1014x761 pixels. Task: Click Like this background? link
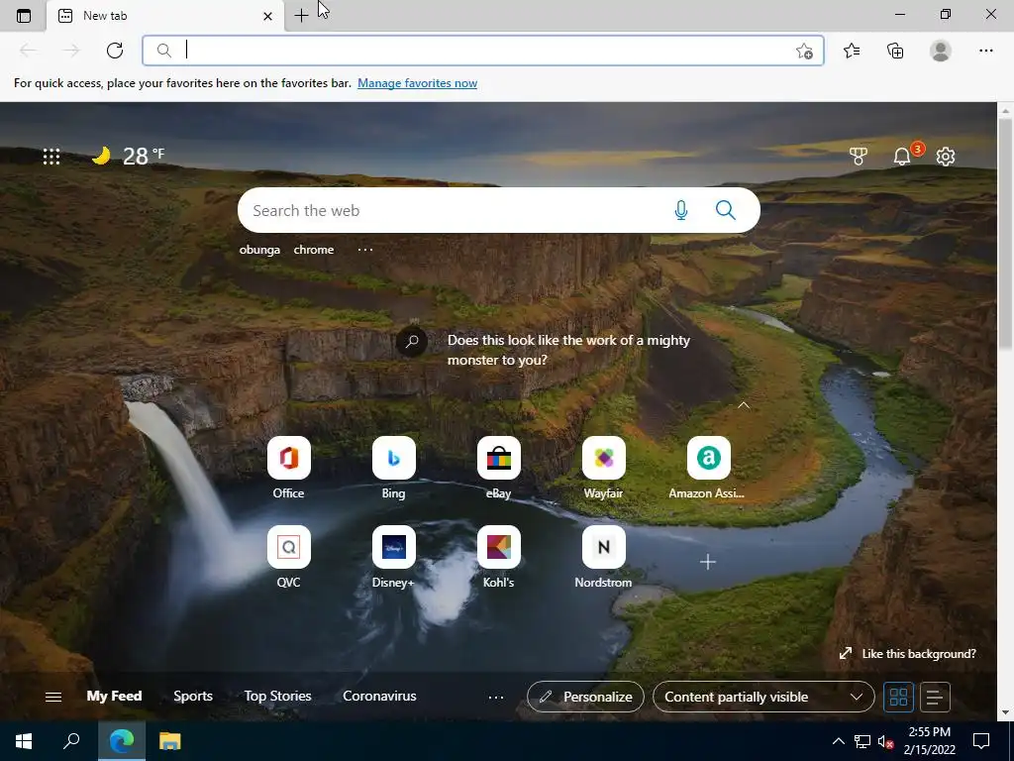[x=908, y=654]
